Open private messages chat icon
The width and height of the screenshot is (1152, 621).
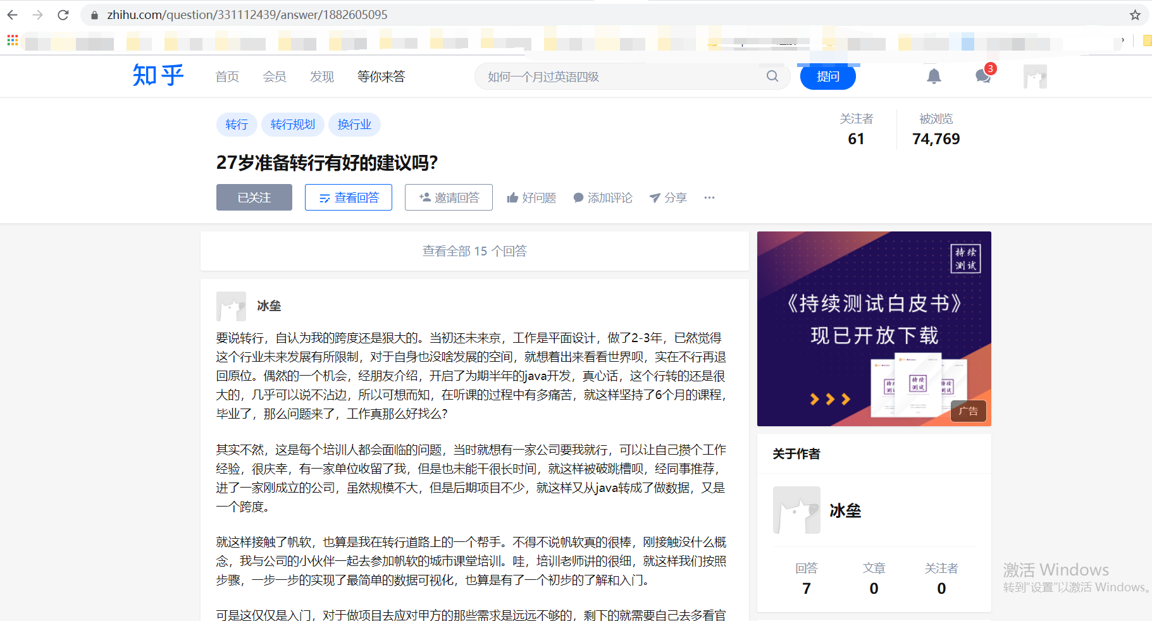click(x=982, y=77)
